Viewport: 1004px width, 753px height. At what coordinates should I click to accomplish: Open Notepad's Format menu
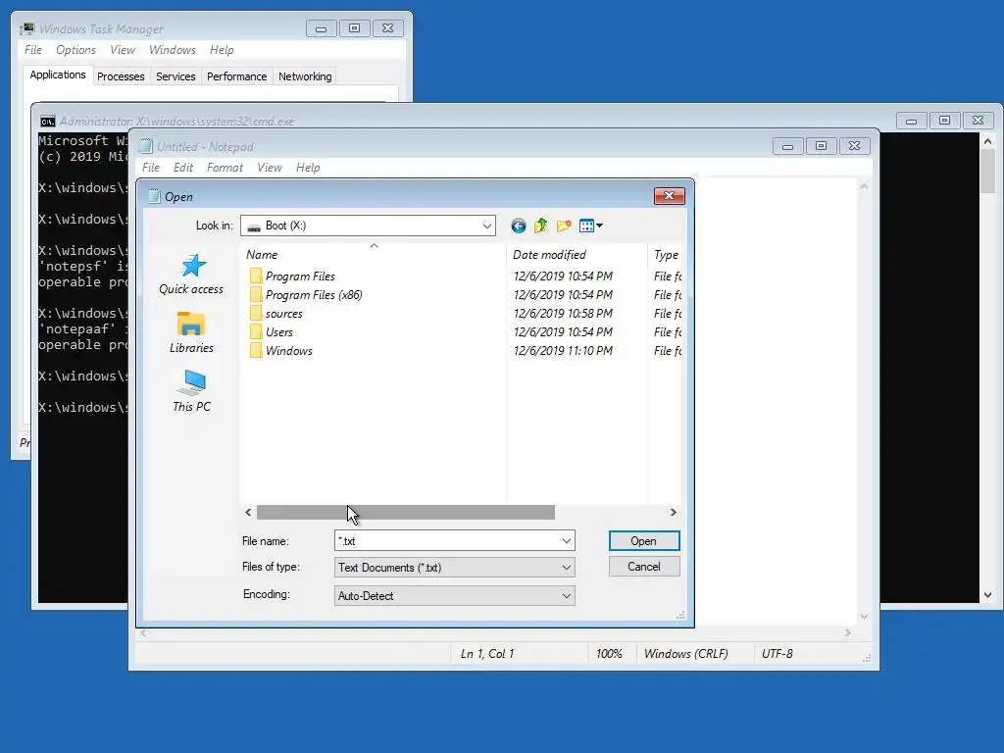coord(225,168)
